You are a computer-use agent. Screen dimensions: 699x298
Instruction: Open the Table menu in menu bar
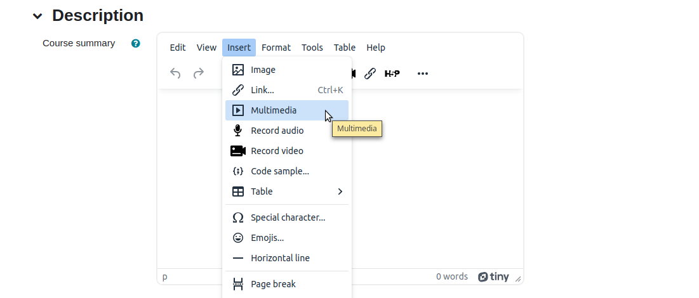pyautogui.click(x=345, y=48)
